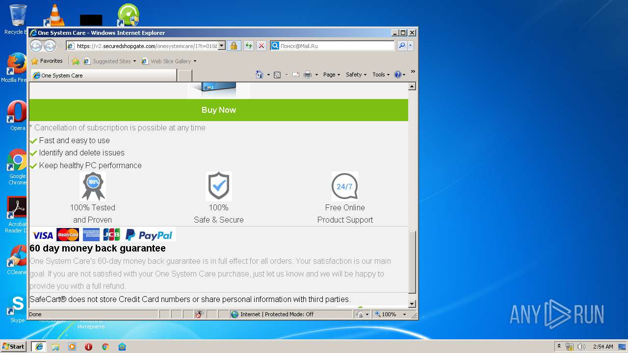Click the Skype desktop shortcut
This screenshot has width=628, height=353.
[x=17, y=309]
